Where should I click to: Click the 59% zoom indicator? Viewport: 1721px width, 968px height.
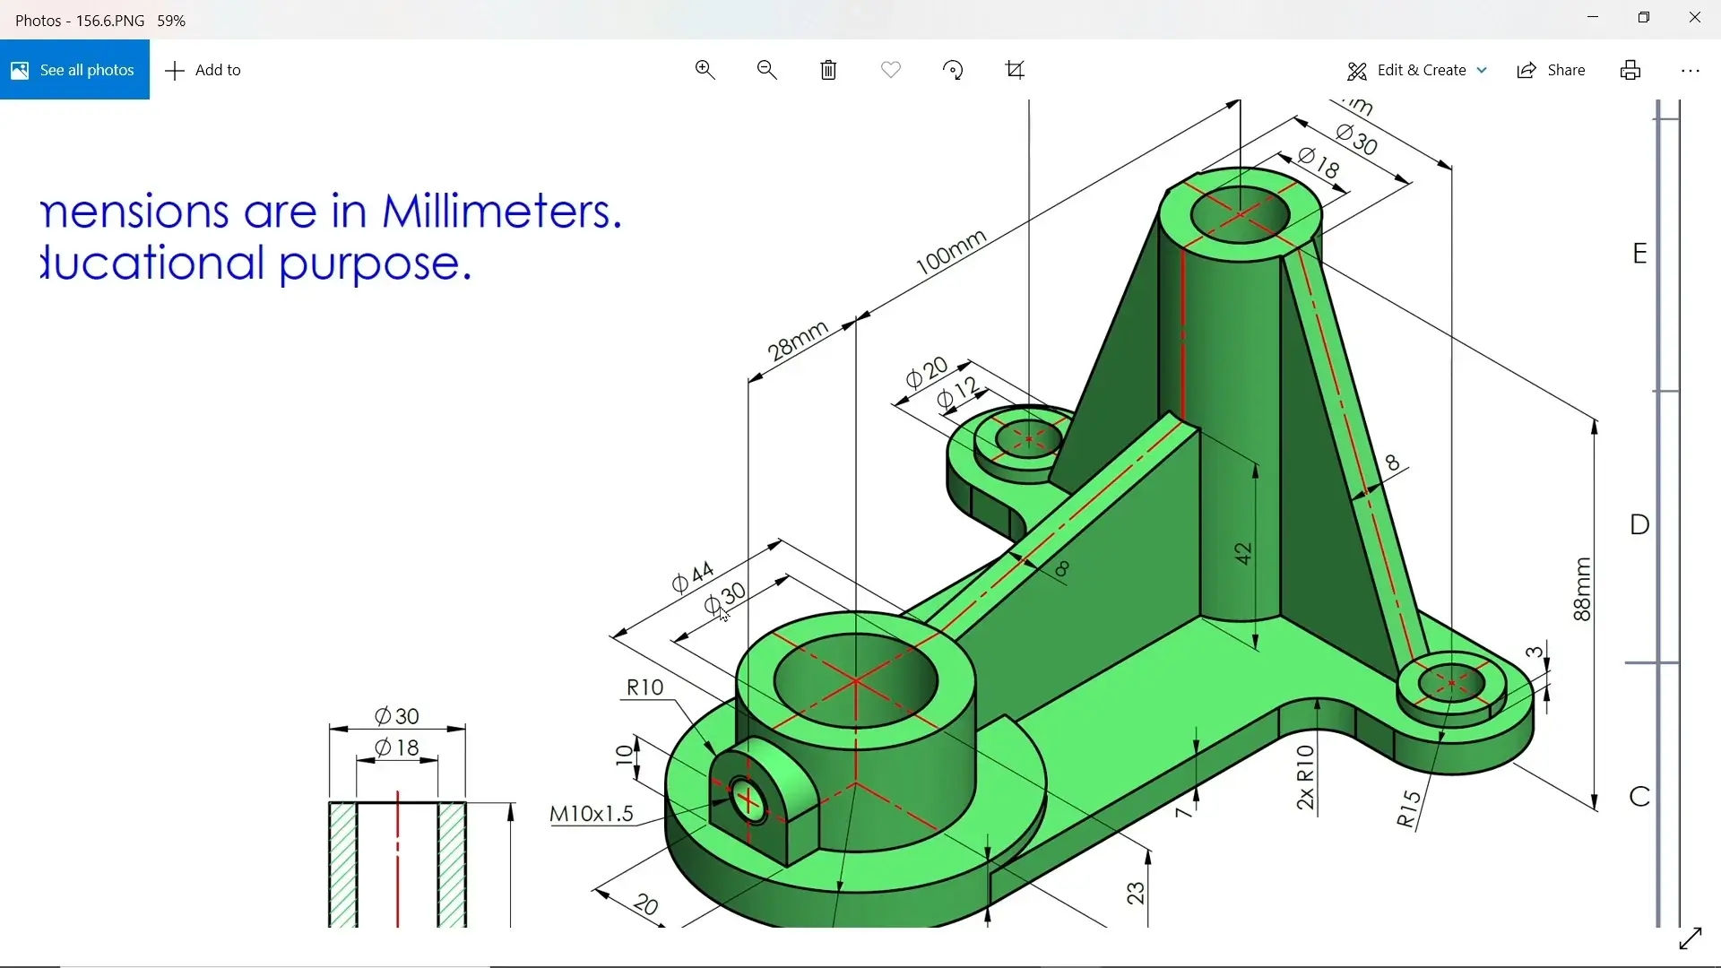[x=170, y=20]
